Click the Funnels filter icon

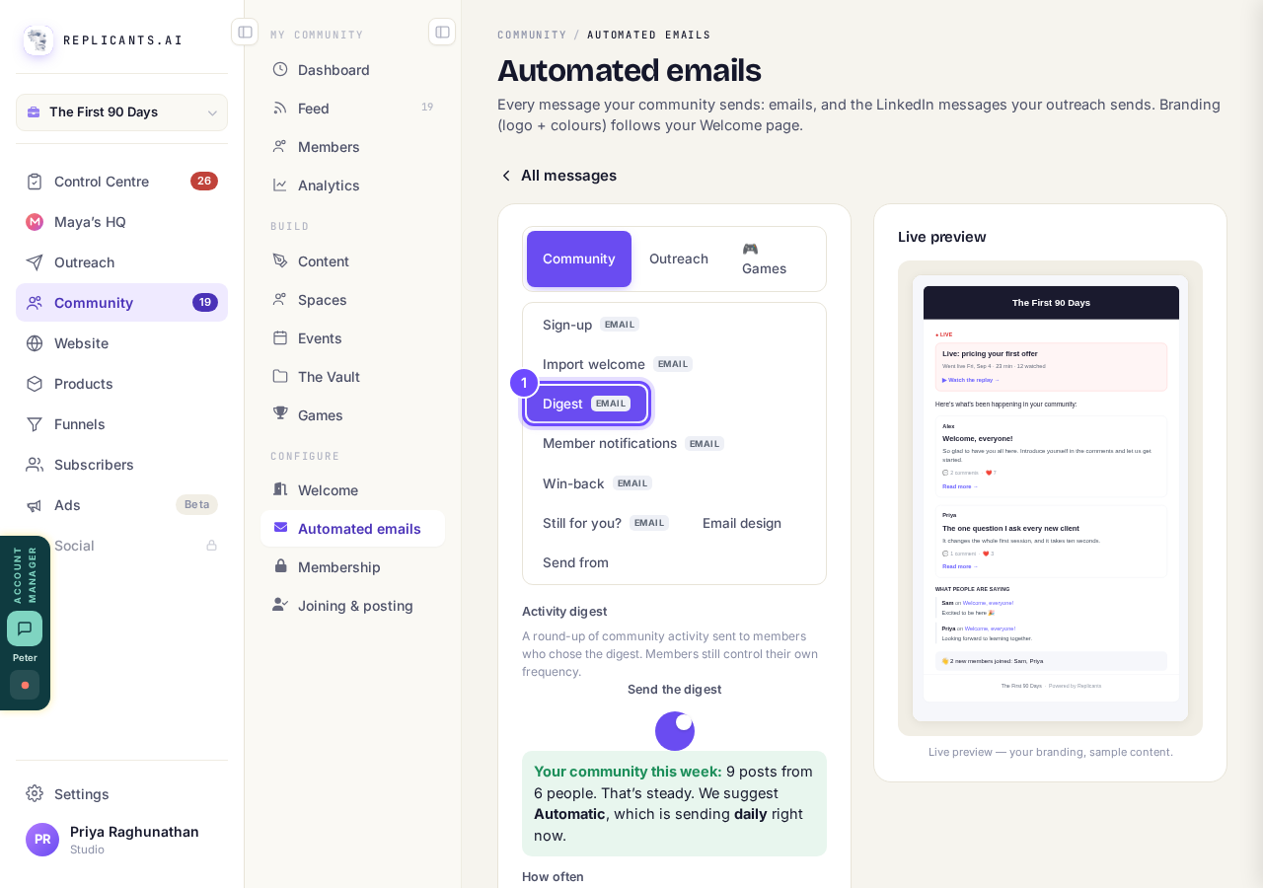(35, 424)
